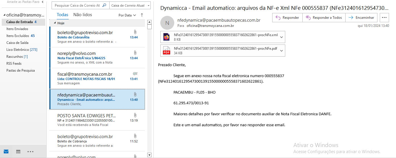Click the message list scrollbar down arrow

(149, 155)
